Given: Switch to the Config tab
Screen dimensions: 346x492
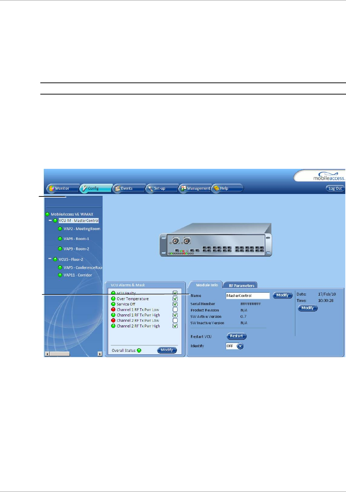Looking at the screenshot, I should [96, 188].
